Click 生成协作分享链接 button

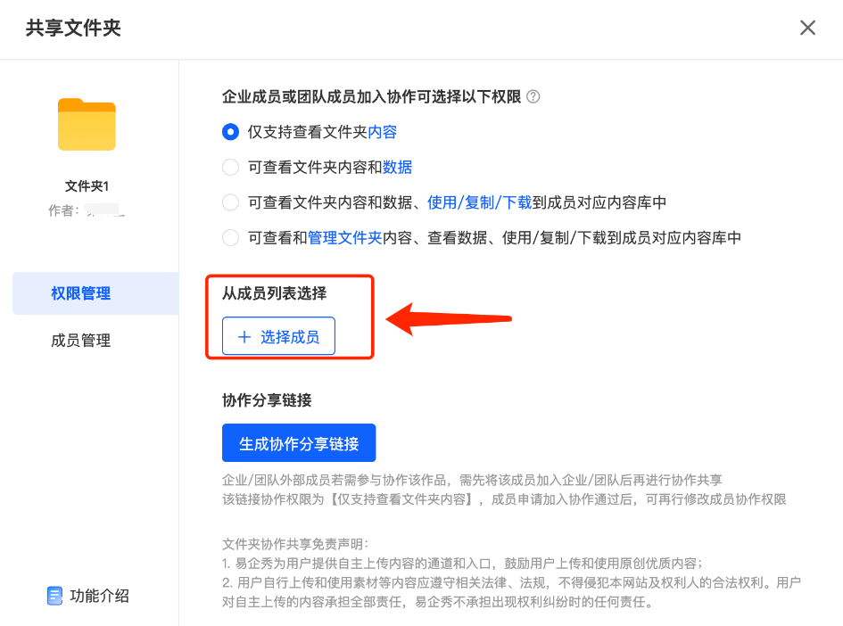click(299, 443)
